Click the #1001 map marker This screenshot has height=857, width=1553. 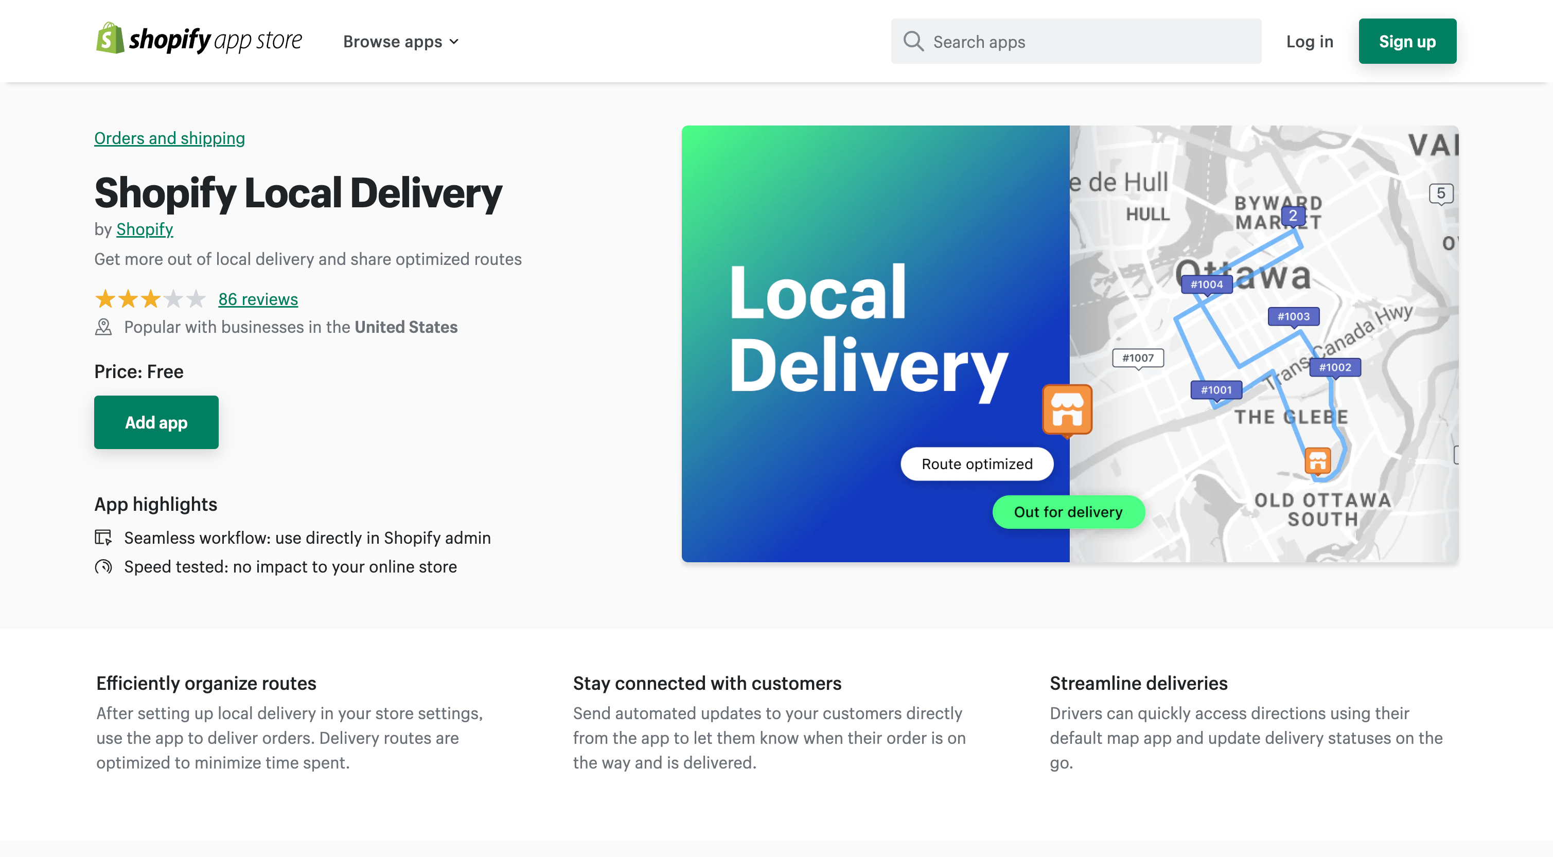(x=1216, y=390)
